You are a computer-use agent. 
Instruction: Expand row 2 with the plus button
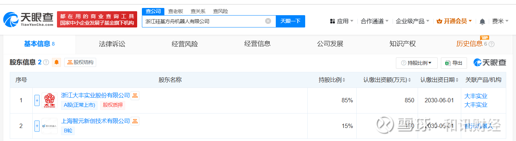37,126
